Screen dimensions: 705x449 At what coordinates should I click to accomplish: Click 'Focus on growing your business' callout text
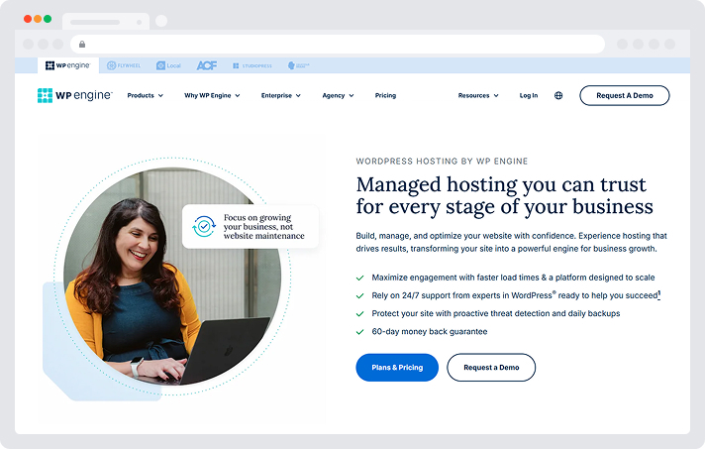(264, 227)
